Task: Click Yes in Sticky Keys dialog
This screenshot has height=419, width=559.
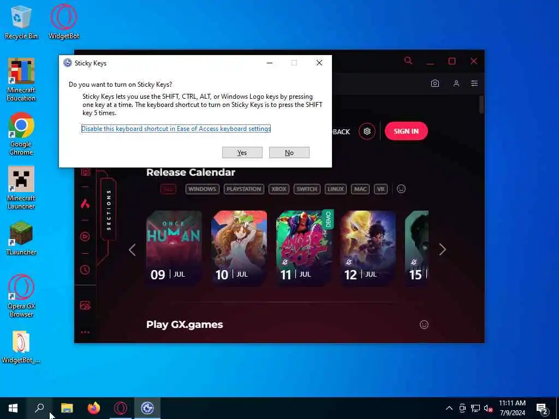Action: pos(242,153)
